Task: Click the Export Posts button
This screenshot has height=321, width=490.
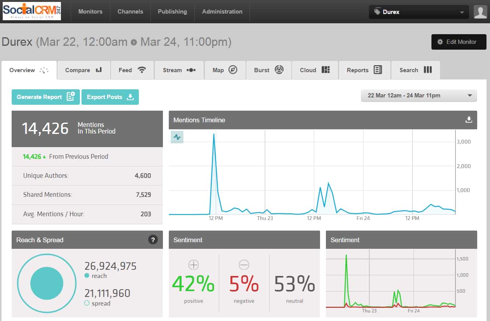Action: pos(110,97)
